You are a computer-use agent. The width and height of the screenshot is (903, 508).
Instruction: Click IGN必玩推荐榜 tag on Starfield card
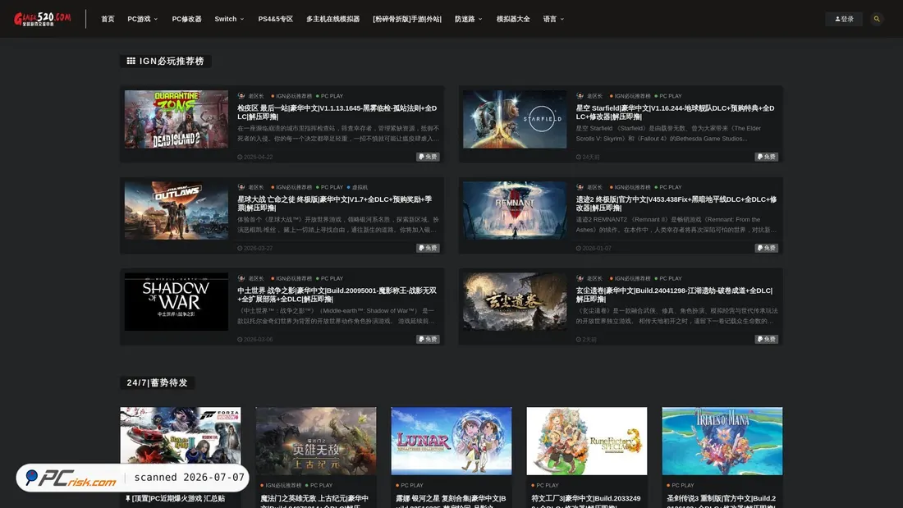tap(630, 96)
